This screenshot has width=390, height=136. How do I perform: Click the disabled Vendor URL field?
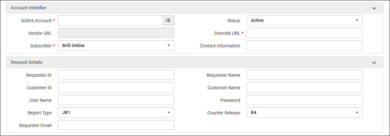116,33
